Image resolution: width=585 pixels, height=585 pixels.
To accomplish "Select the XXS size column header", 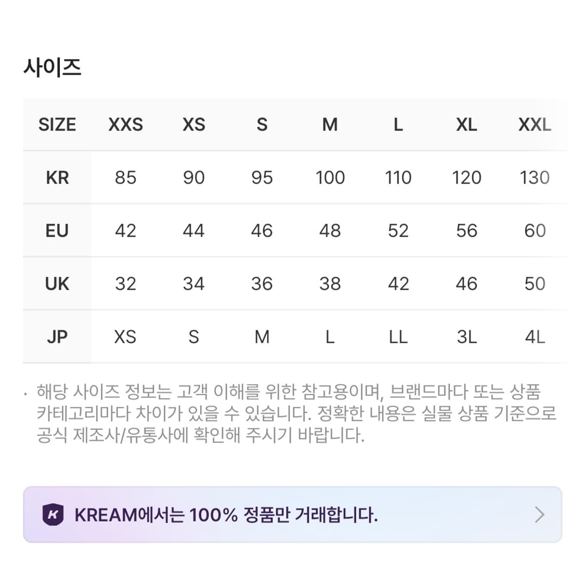I will pyautogui.click(x=125, y=125).
